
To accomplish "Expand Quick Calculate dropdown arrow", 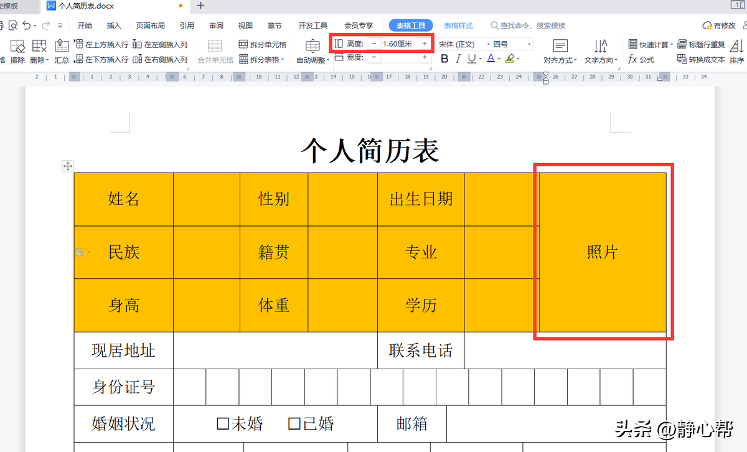I will tap(672, 45).
